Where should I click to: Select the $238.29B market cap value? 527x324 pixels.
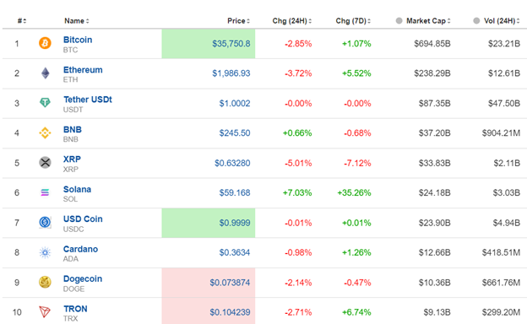pos(432,73)
